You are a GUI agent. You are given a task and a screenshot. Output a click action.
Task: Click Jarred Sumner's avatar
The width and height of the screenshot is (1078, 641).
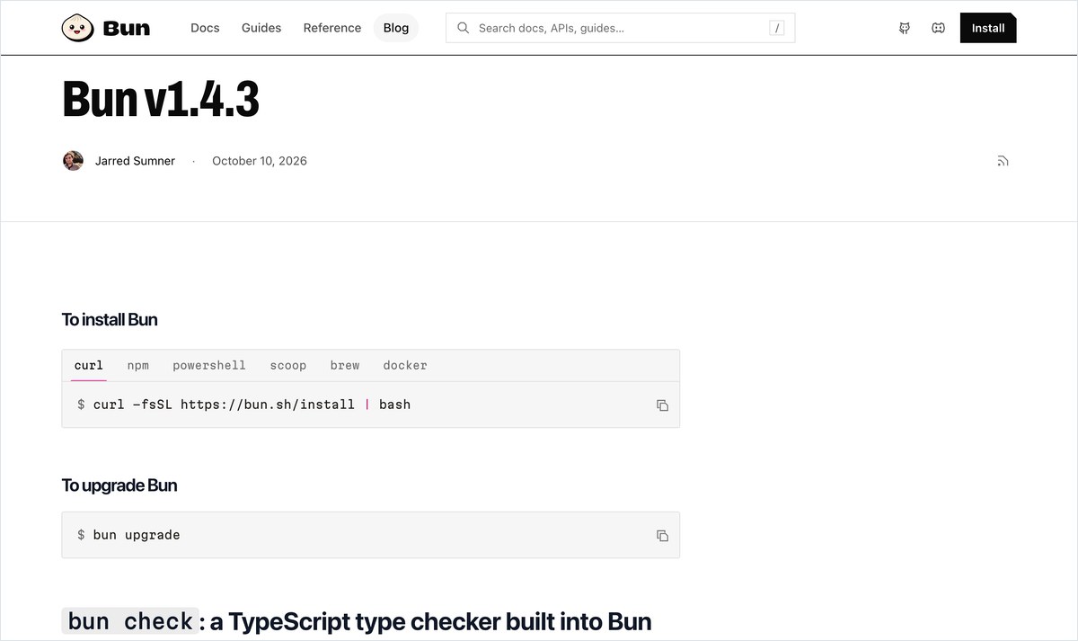[73, 161]
